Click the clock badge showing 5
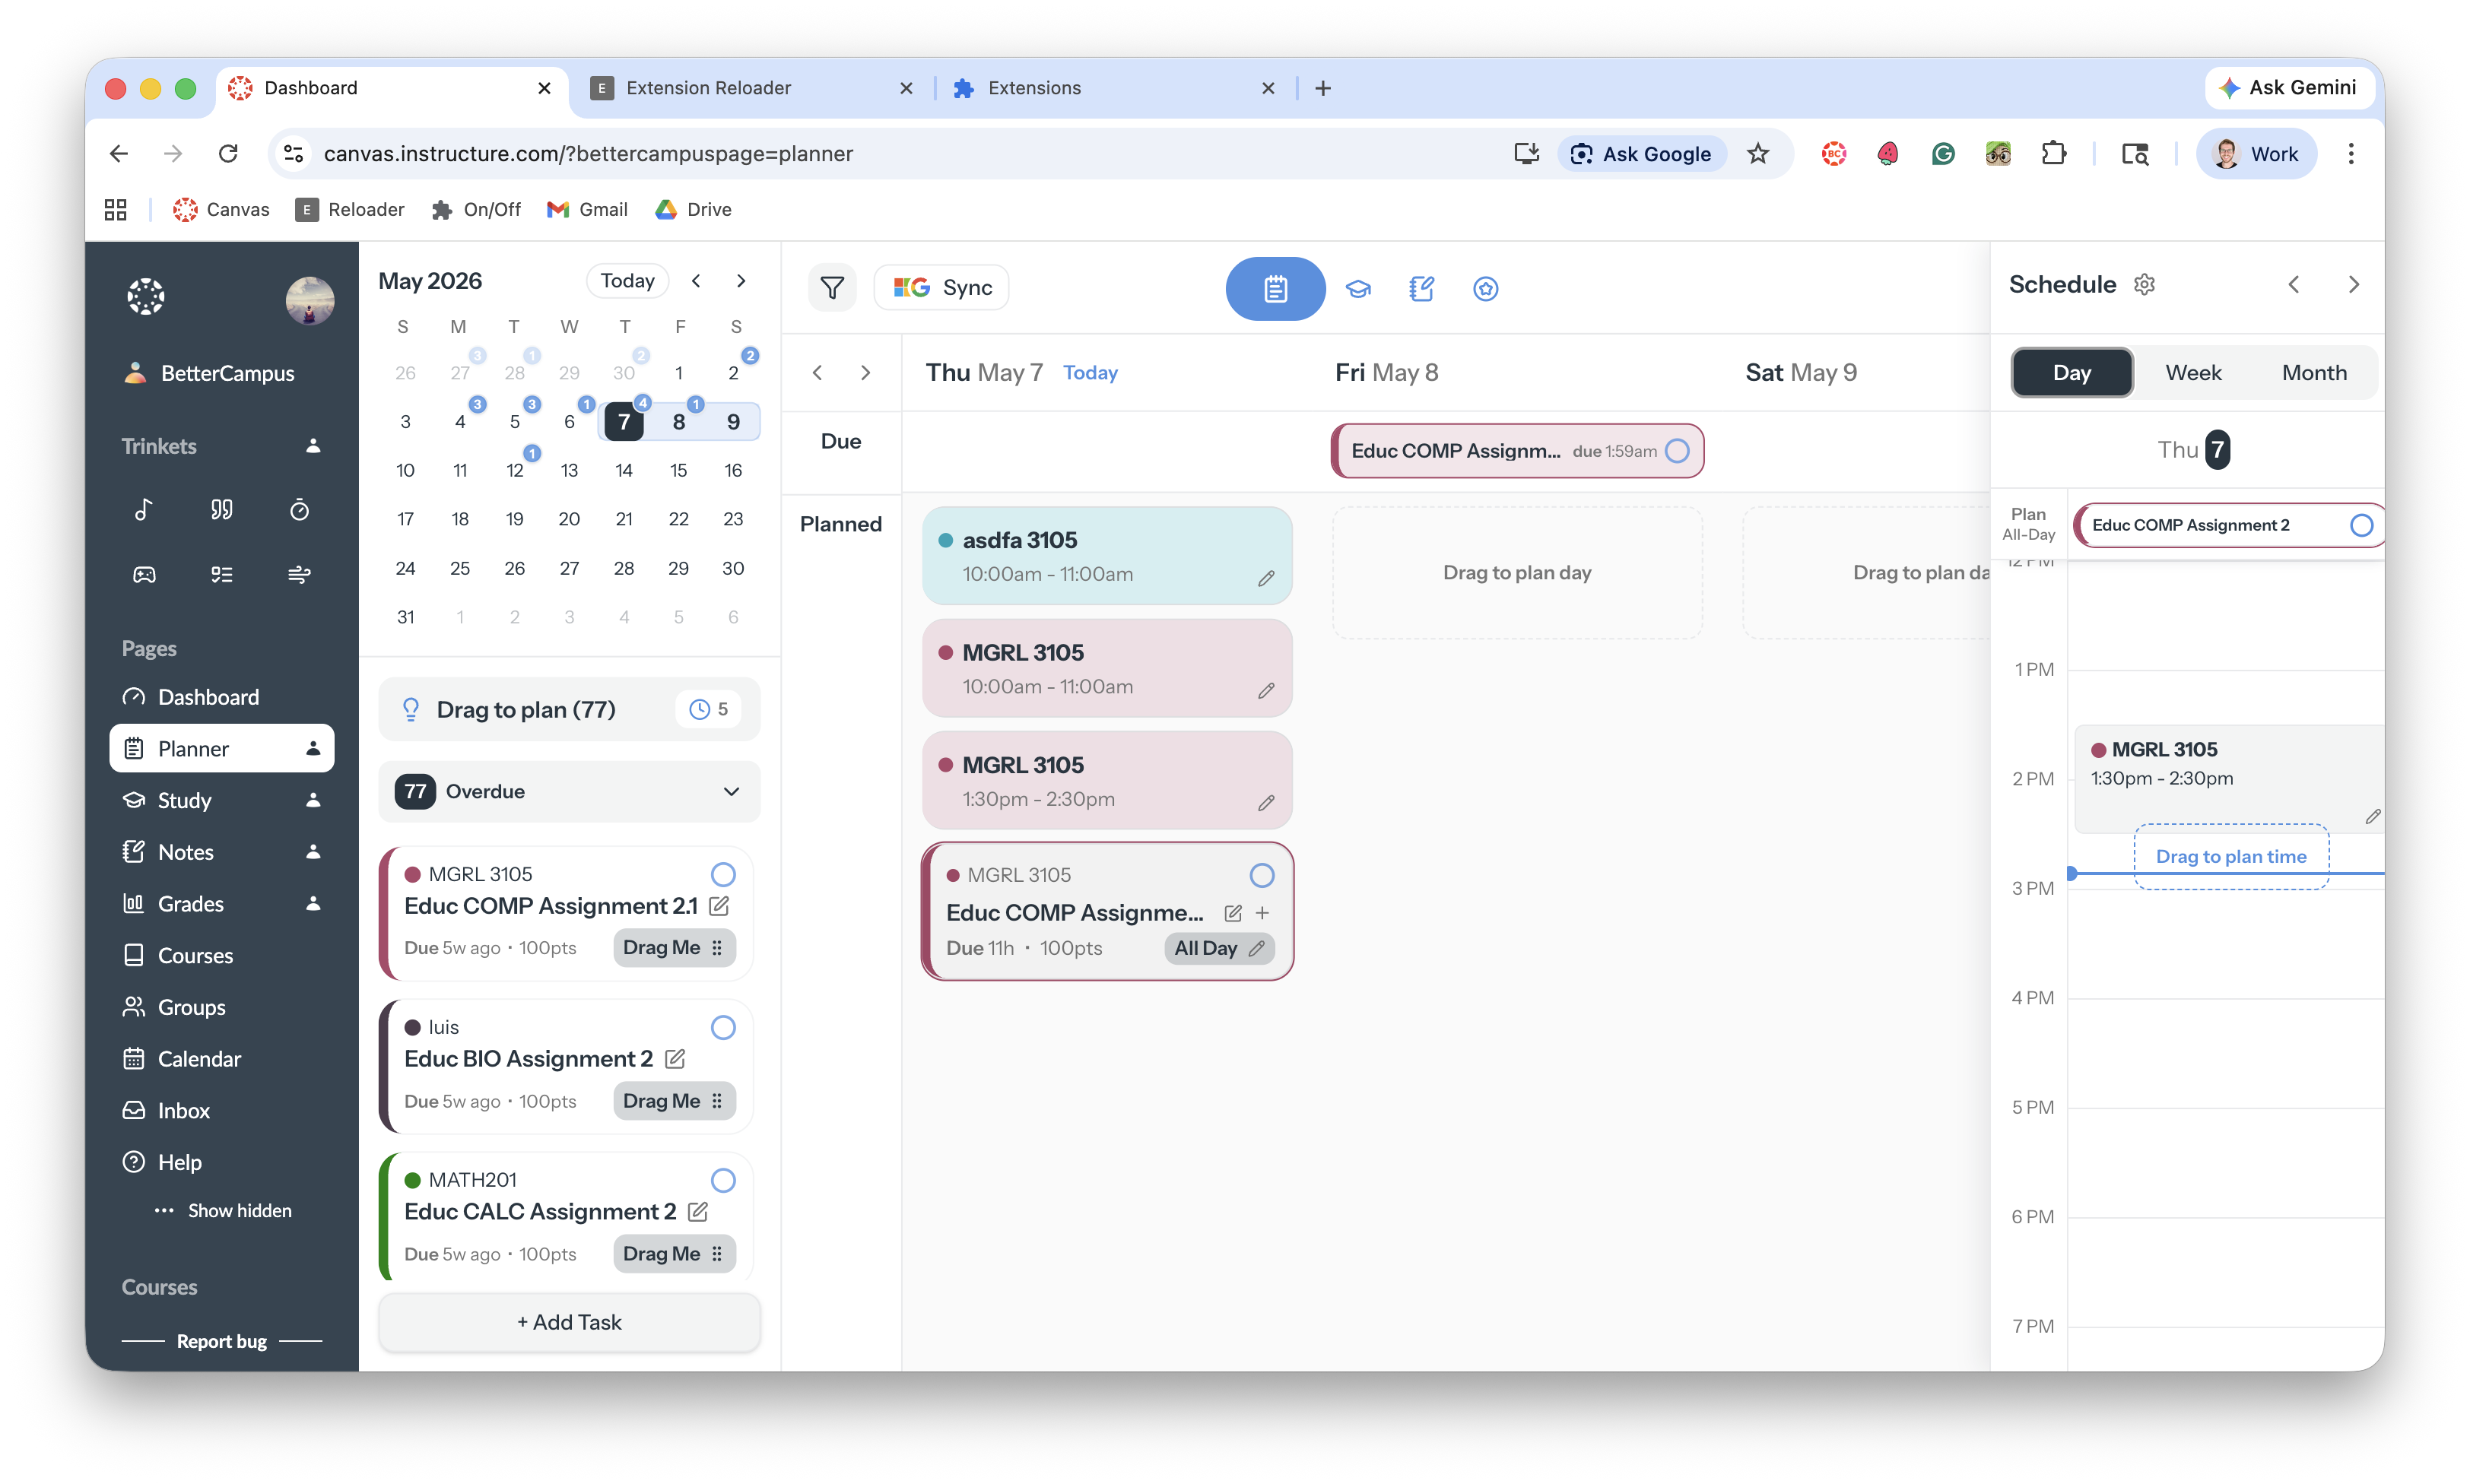Screen dimensions: 2470x1484 (709, 709)
